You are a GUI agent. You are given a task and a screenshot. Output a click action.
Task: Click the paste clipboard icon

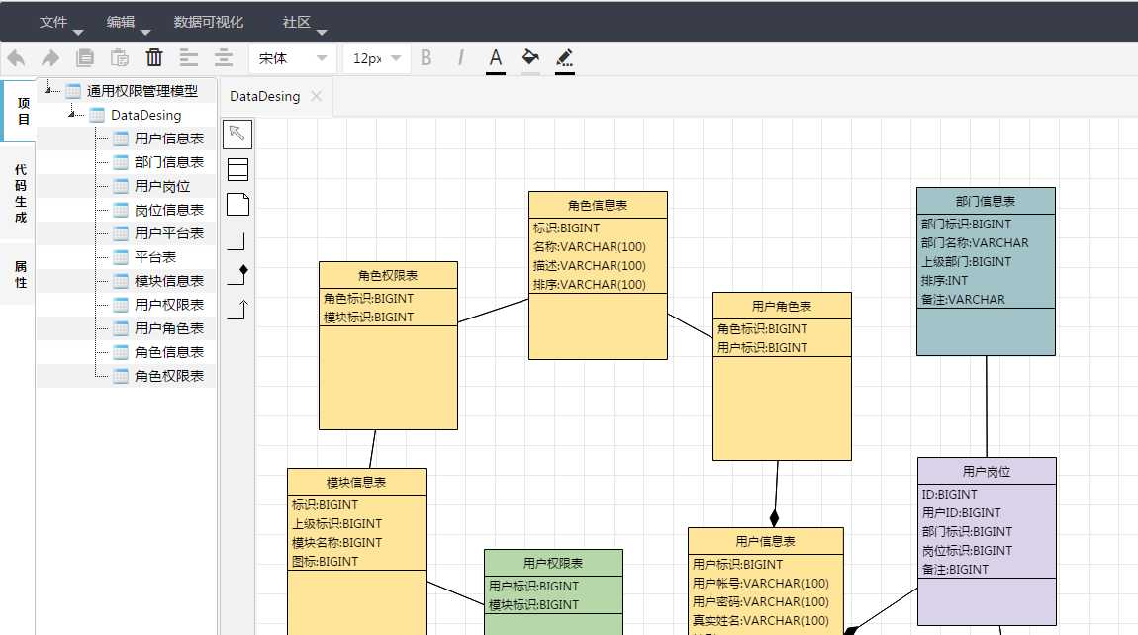[x=120, y=58]
